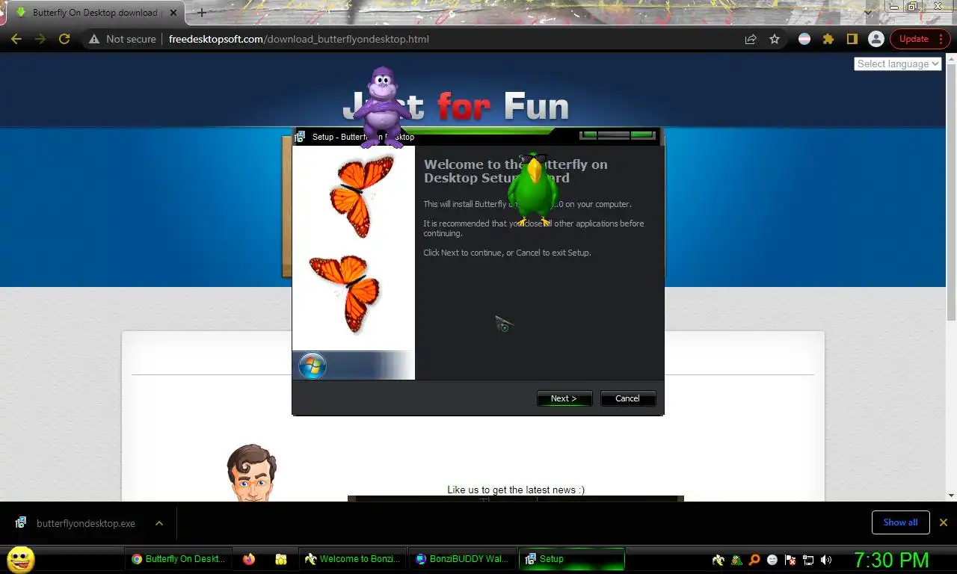Expand butterflyondesktop.exe download options chevron

(x=159, y=523)
